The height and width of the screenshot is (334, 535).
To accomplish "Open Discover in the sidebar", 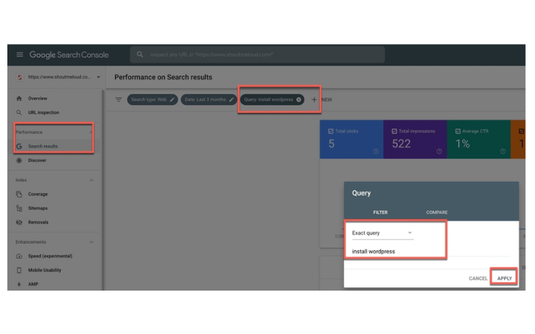I will click(37, 160).
